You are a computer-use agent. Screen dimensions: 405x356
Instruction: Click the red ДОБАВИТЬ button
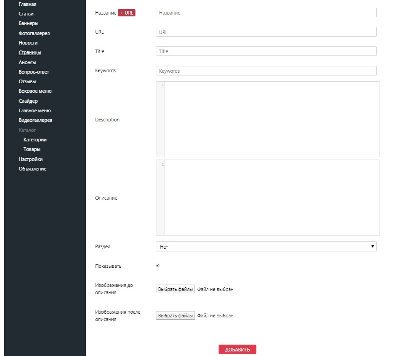click(x=237, y=350)
